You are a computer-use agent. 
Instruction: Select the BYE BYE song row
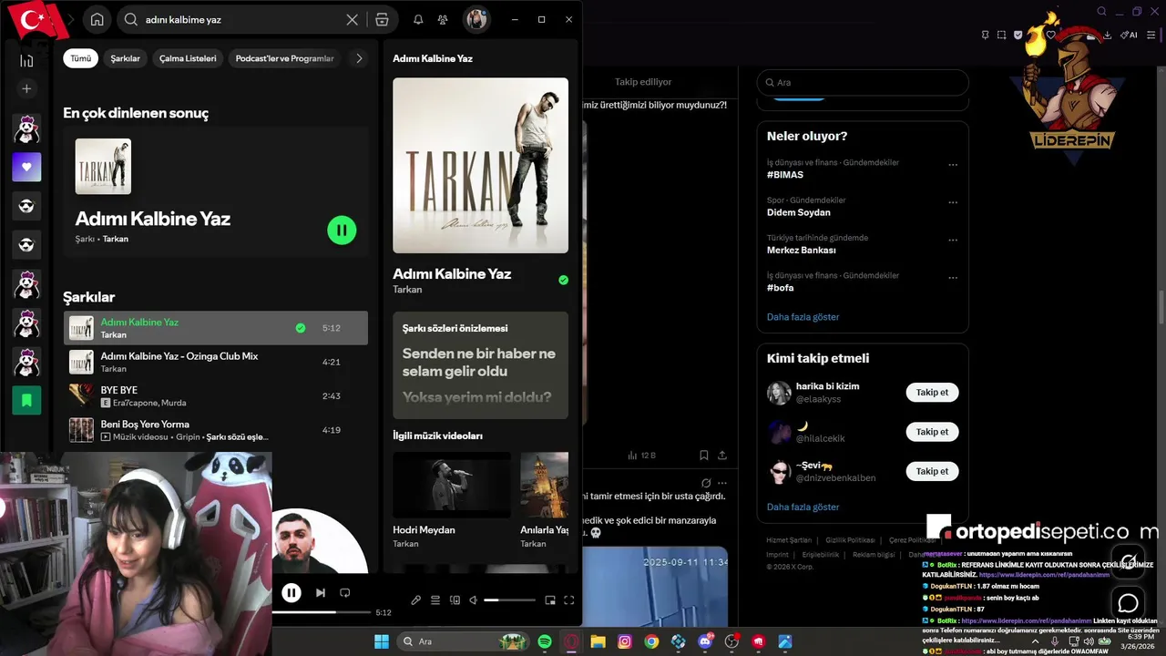[x=216, y=396]
